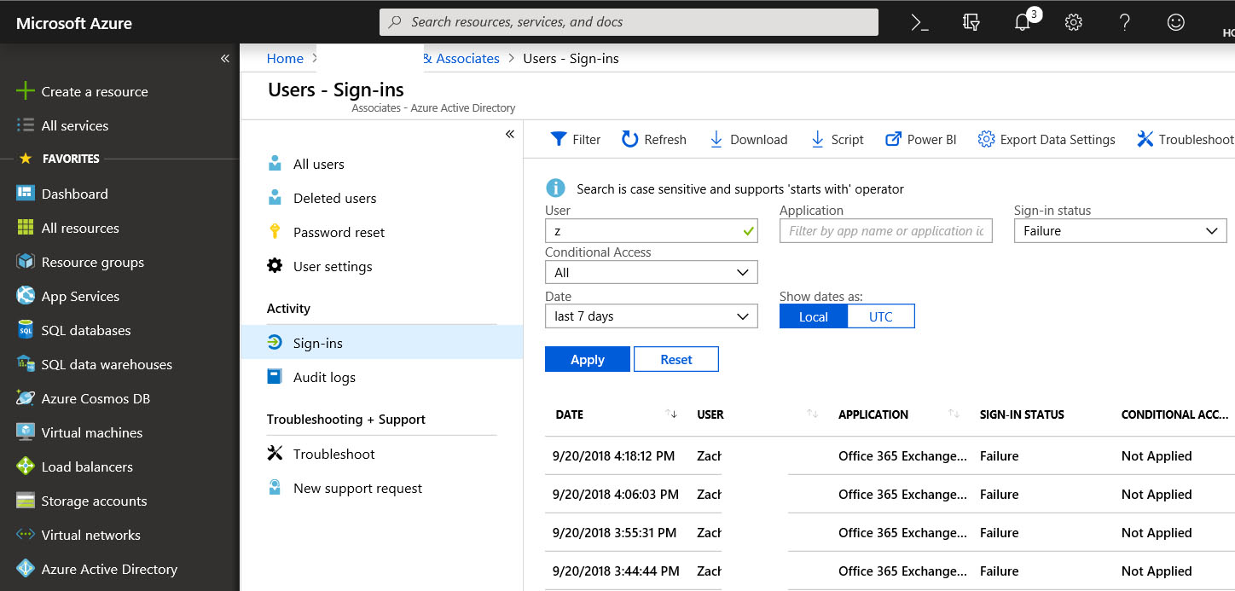
Task: Click the Filter toolbar button
Action: pos(576,139)
